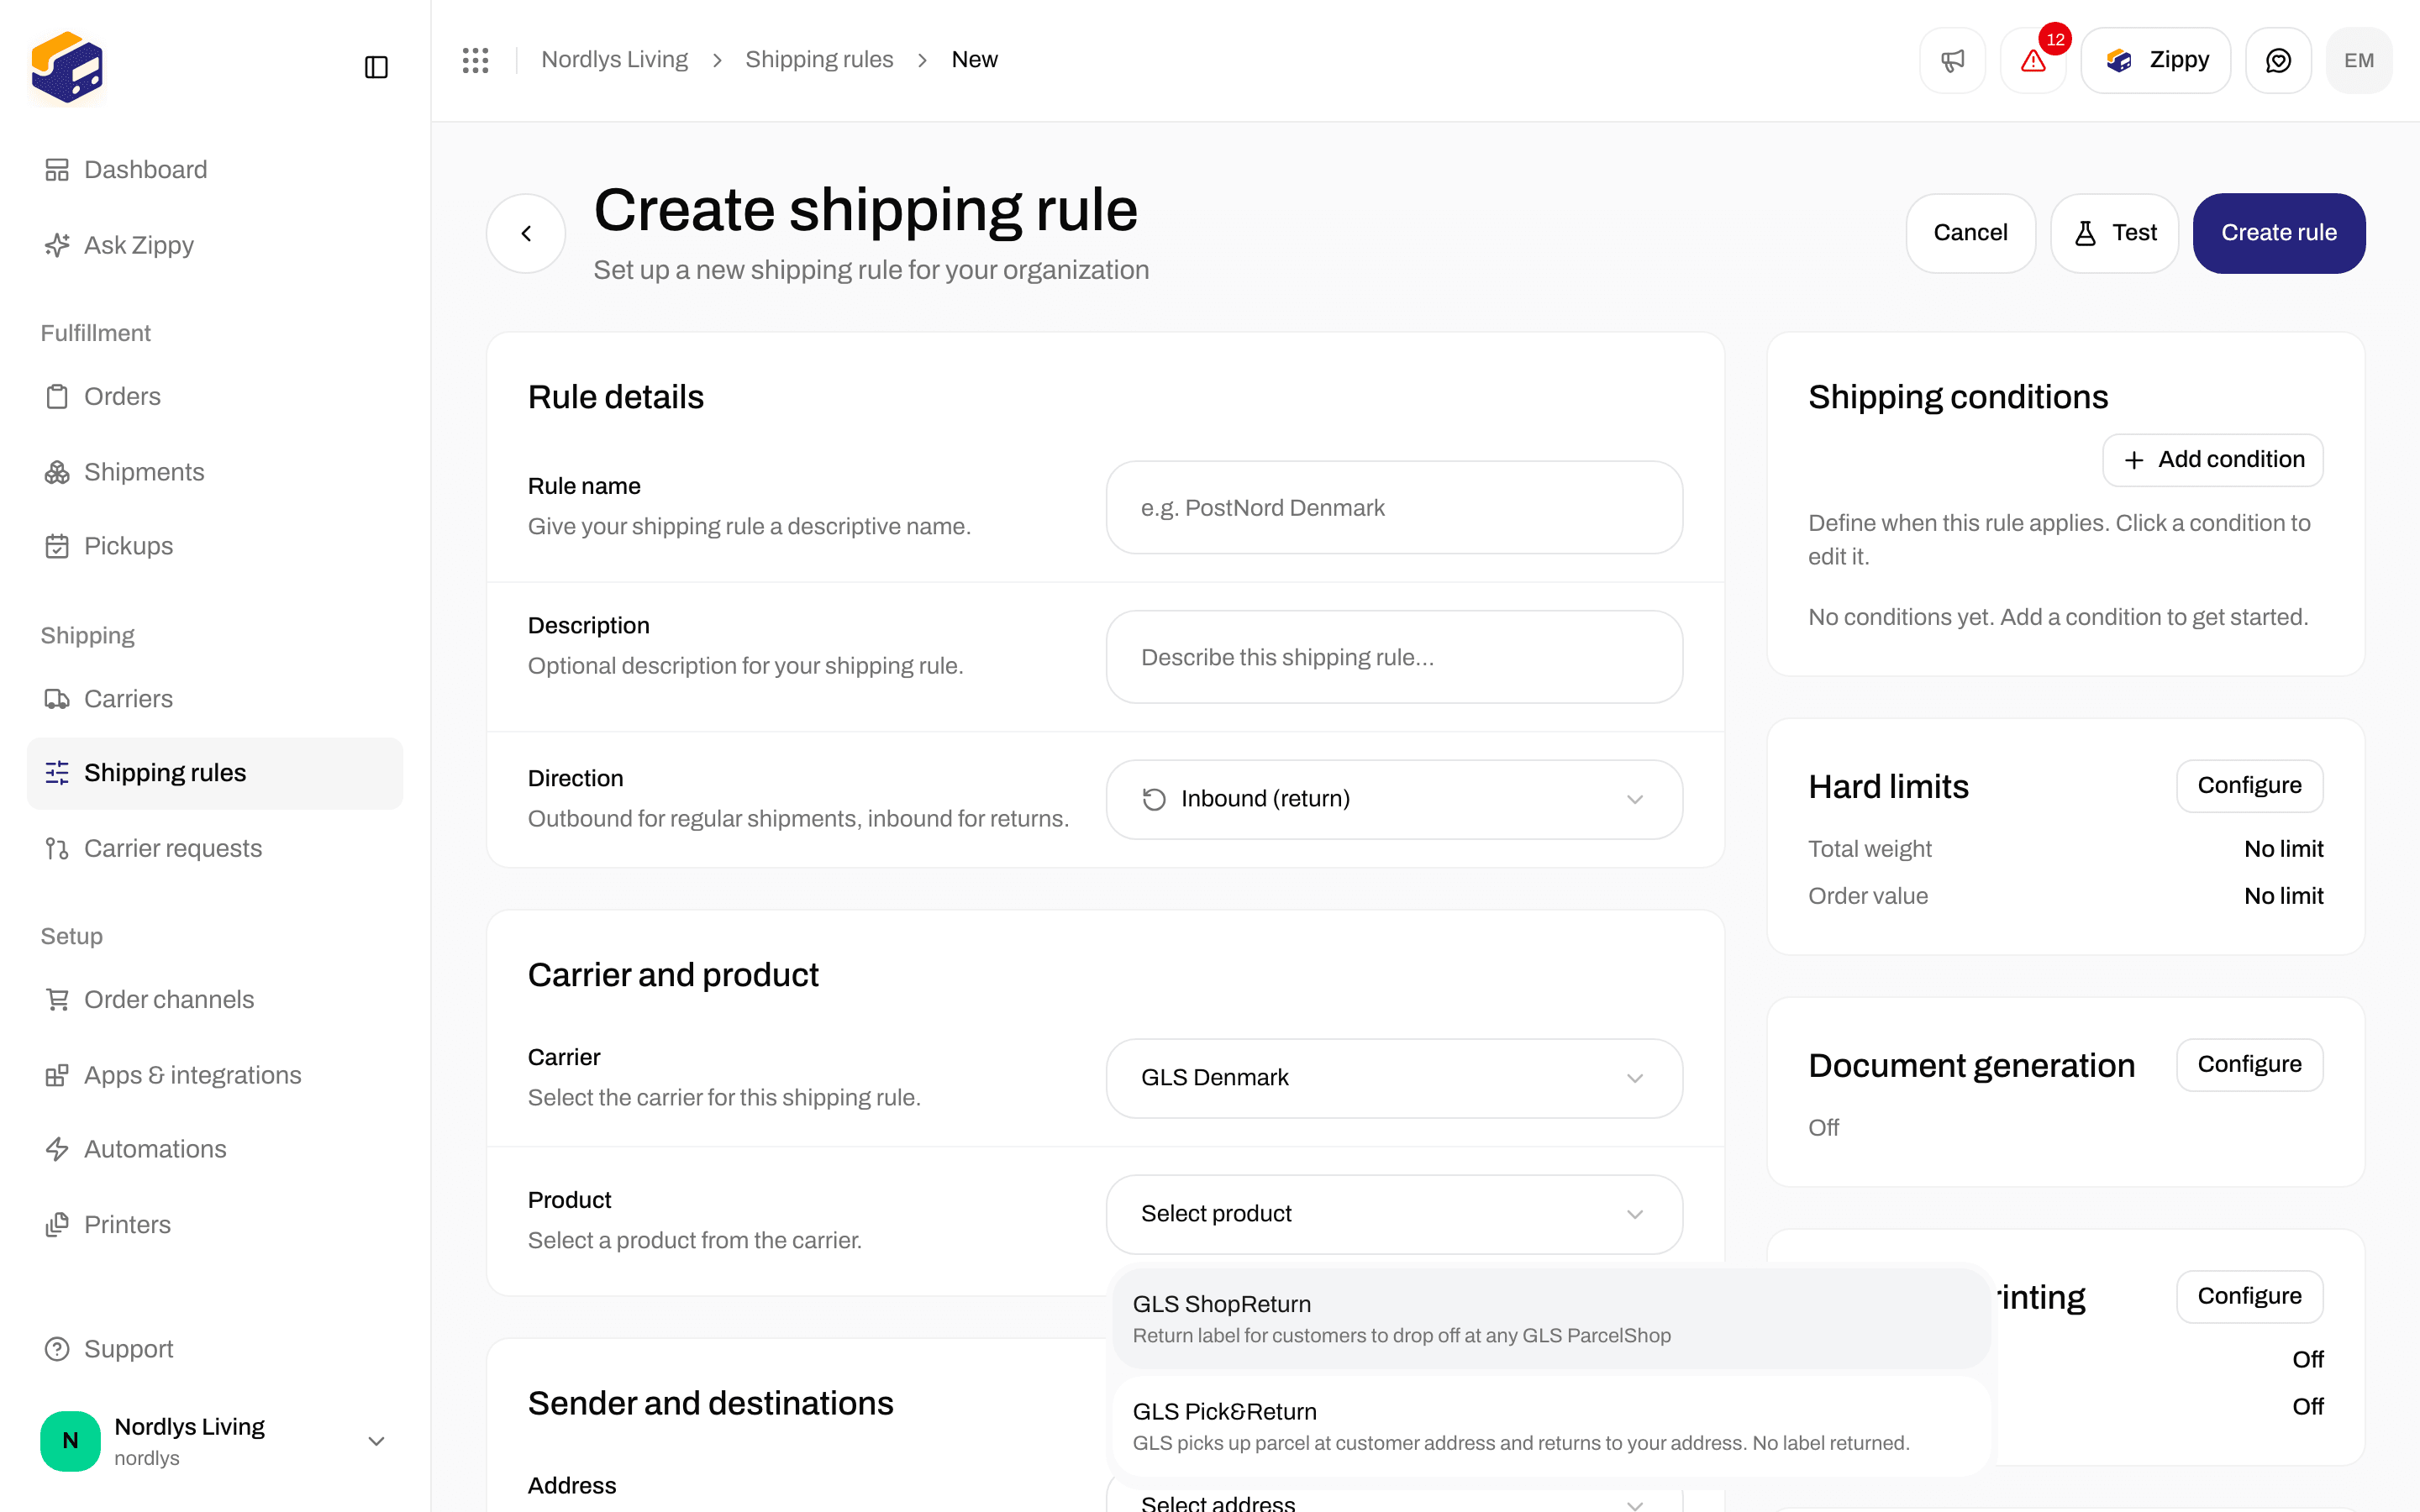
Task: Select Shipping rules in sidebar
Action: click(215, 773)
